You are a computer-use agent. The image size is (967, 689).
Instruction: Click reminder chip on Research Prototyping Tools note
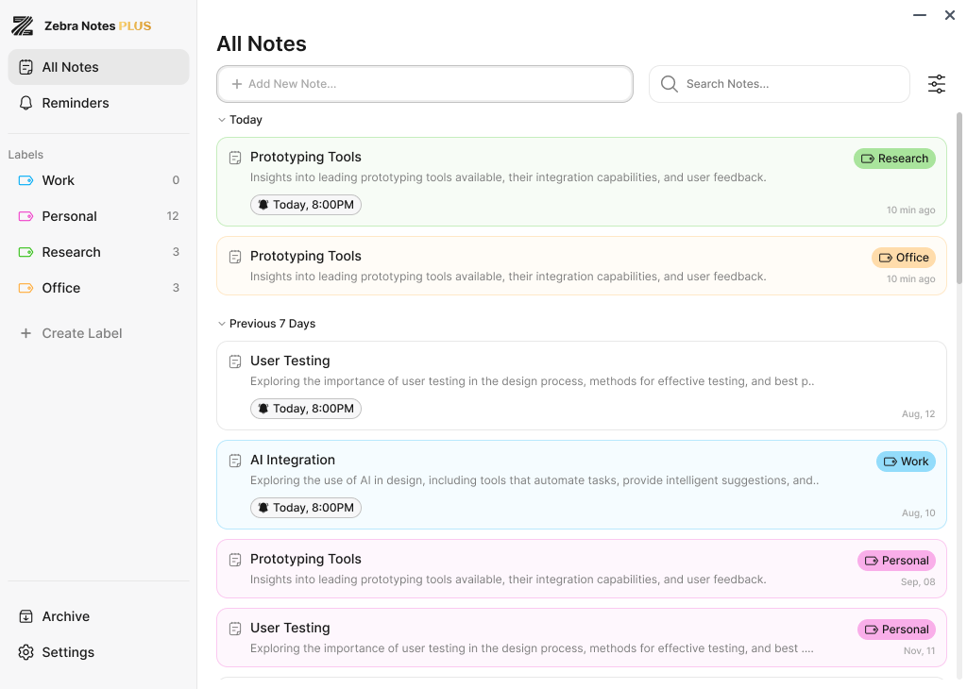pos(306,205)
